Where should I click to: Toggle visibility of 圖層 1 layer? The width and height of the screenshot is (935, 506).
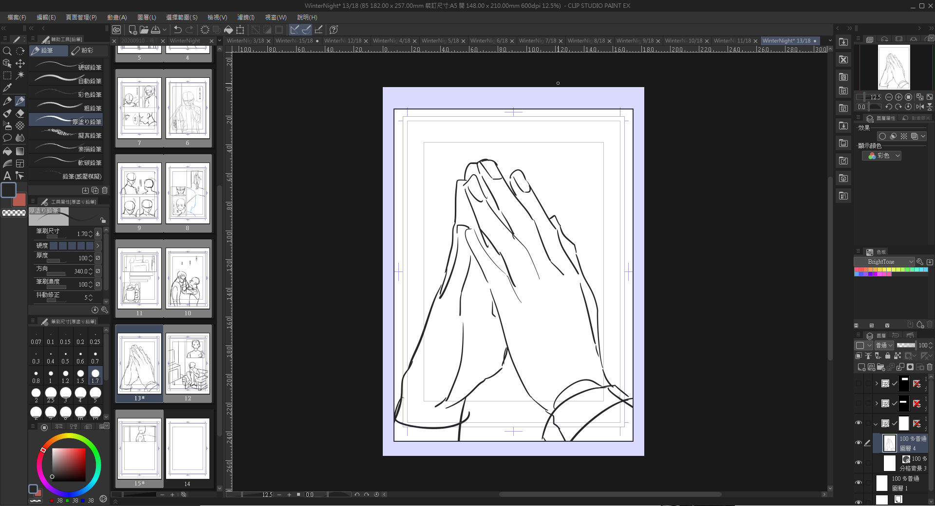(859, 483)
